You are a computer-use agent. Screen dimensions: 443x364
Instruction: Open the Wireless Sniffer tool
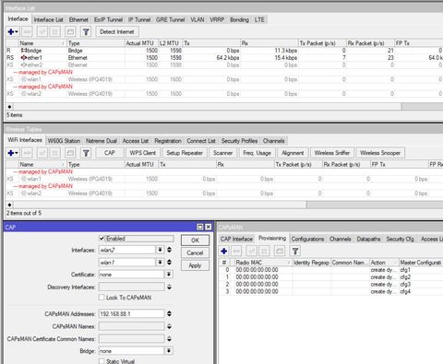tap(332, 153)
